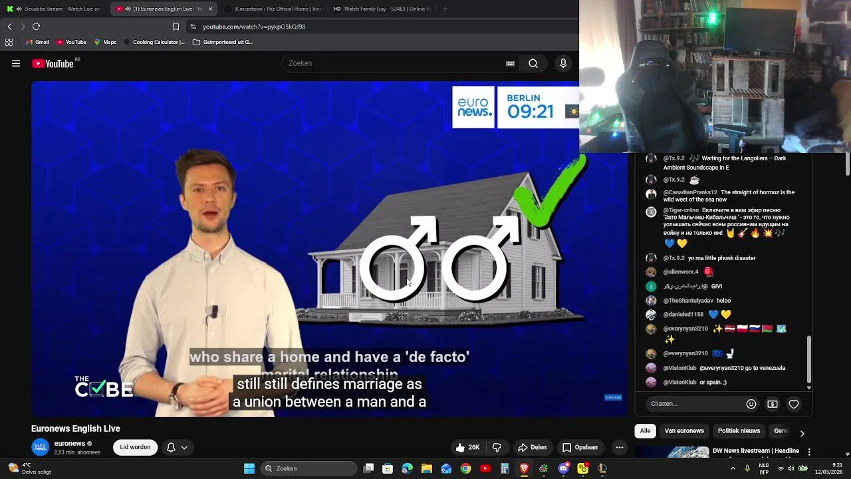
Task: Click the euronews channel avatar
Action: [x=41, y=447]
